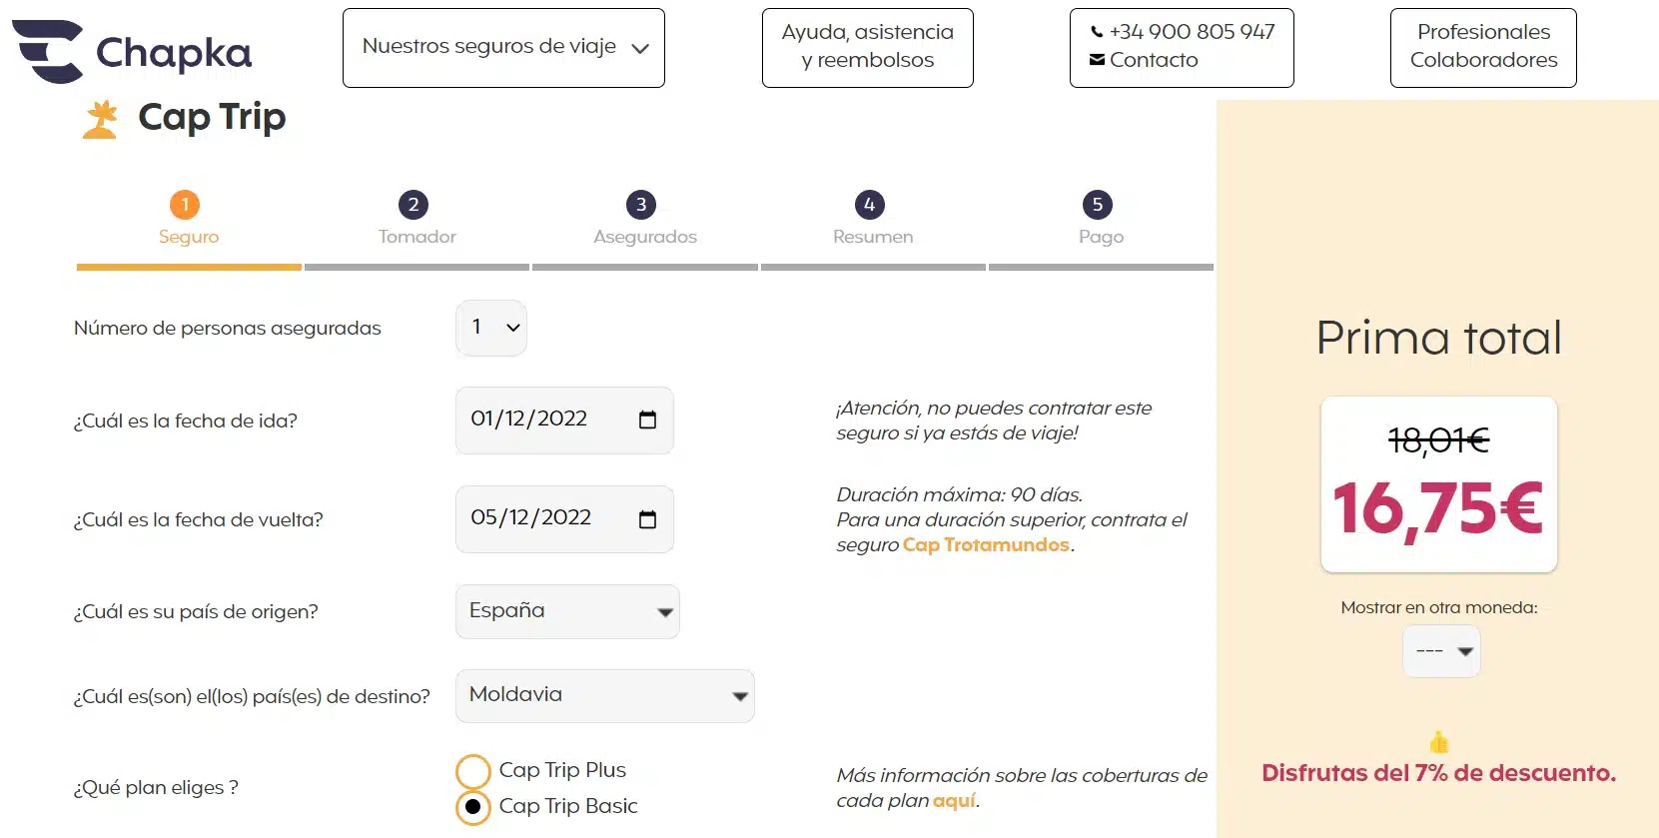Open number of insured persons dropdown
The width and height of the screenshot is (1659, 838).
(x=491, y=328)
